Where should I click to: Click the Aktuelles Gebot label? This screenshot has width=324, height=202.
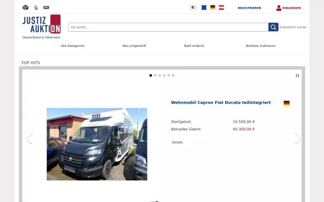pyautogui.click(x=186, y=129)
